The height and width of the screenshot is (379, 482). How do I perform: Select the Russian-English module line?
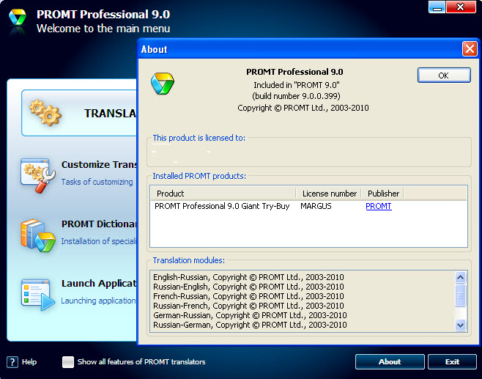click(x=248, y=287)
